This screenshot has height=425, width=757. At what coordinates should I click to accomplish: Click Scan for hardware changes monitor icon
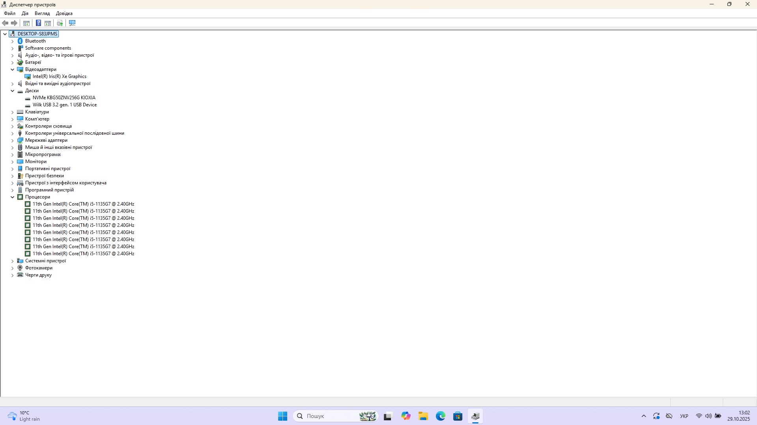point(72,23)
